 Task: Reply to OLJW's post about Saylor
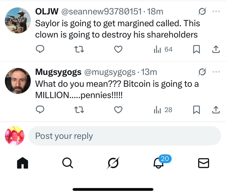pyautogui.click(x=40, y=50)
